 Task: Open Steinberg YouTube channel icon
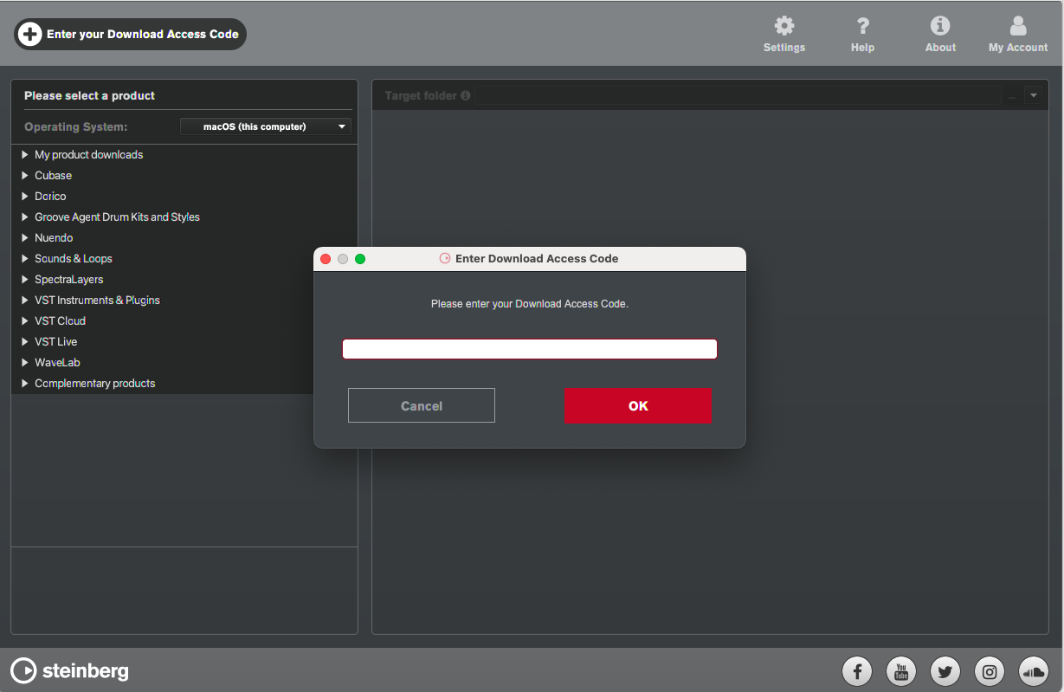pyautogui.click(x=900, y=670)
